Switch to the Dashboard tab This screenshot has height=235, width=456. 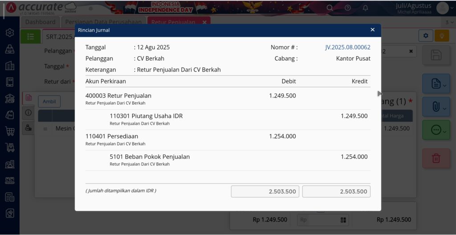point(41,22)
